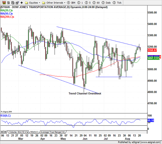The height and width of the screenshot is (144, 162).
Task: Switch to the 60 minute interval
Action: (96, 3)
